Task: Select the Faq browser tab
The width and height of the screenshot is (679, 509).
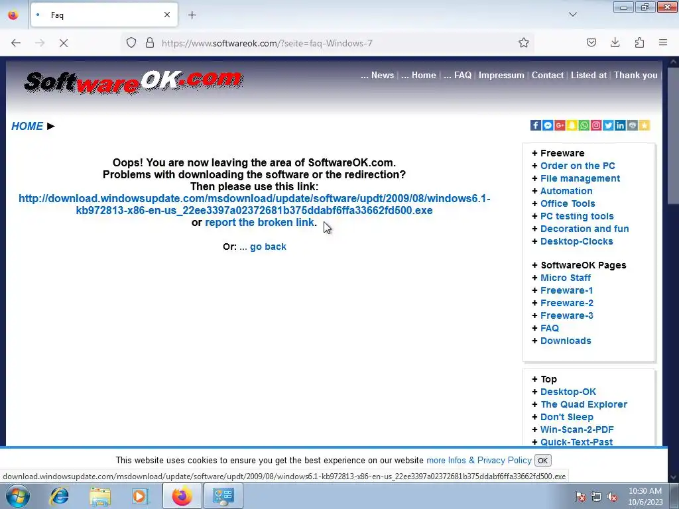Action: pos(104,15)
